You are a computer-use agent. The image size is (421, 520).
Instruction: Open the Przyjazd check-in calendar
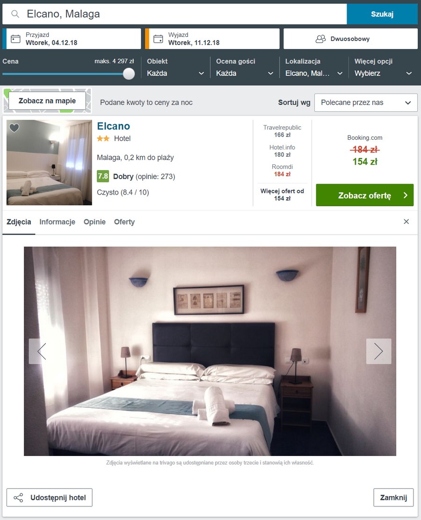(x=72, y=39)
